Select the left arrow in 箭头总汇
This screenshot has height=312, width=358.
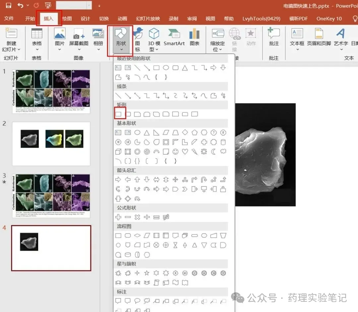(x=128, y=180)
